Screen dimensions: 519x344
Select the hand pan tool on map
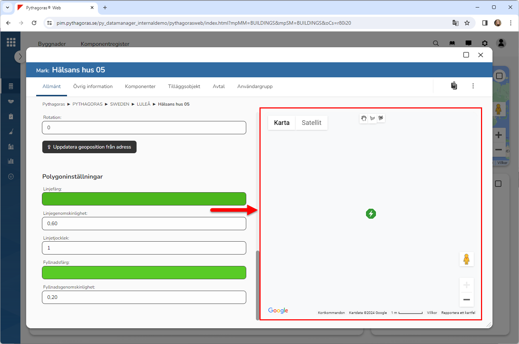click(364, 118)
